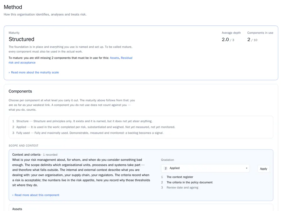Select the Components section heading

20,91
